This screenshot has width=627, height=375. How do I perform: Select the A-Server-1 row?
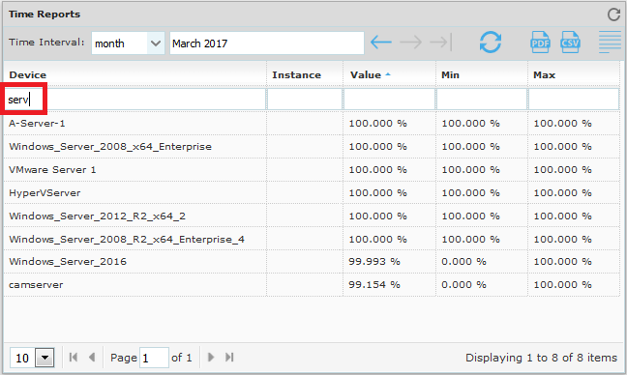click(312, 124)
